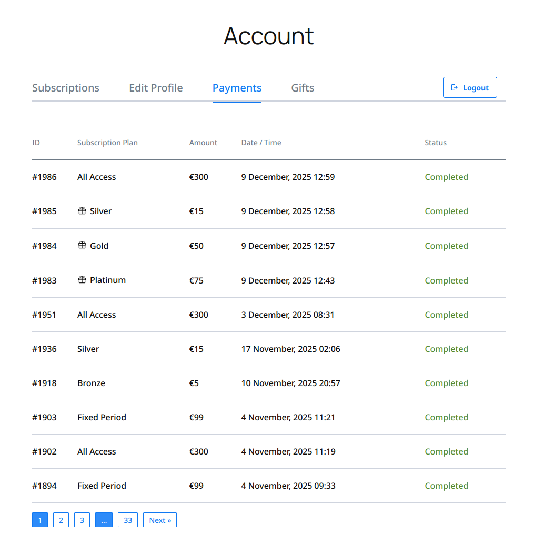
Task: Click the Status column header
Action: pos(435,143)
